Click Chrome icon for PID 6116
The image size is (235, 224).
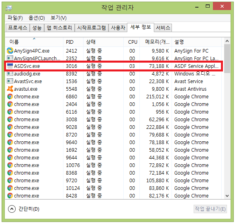10,112
